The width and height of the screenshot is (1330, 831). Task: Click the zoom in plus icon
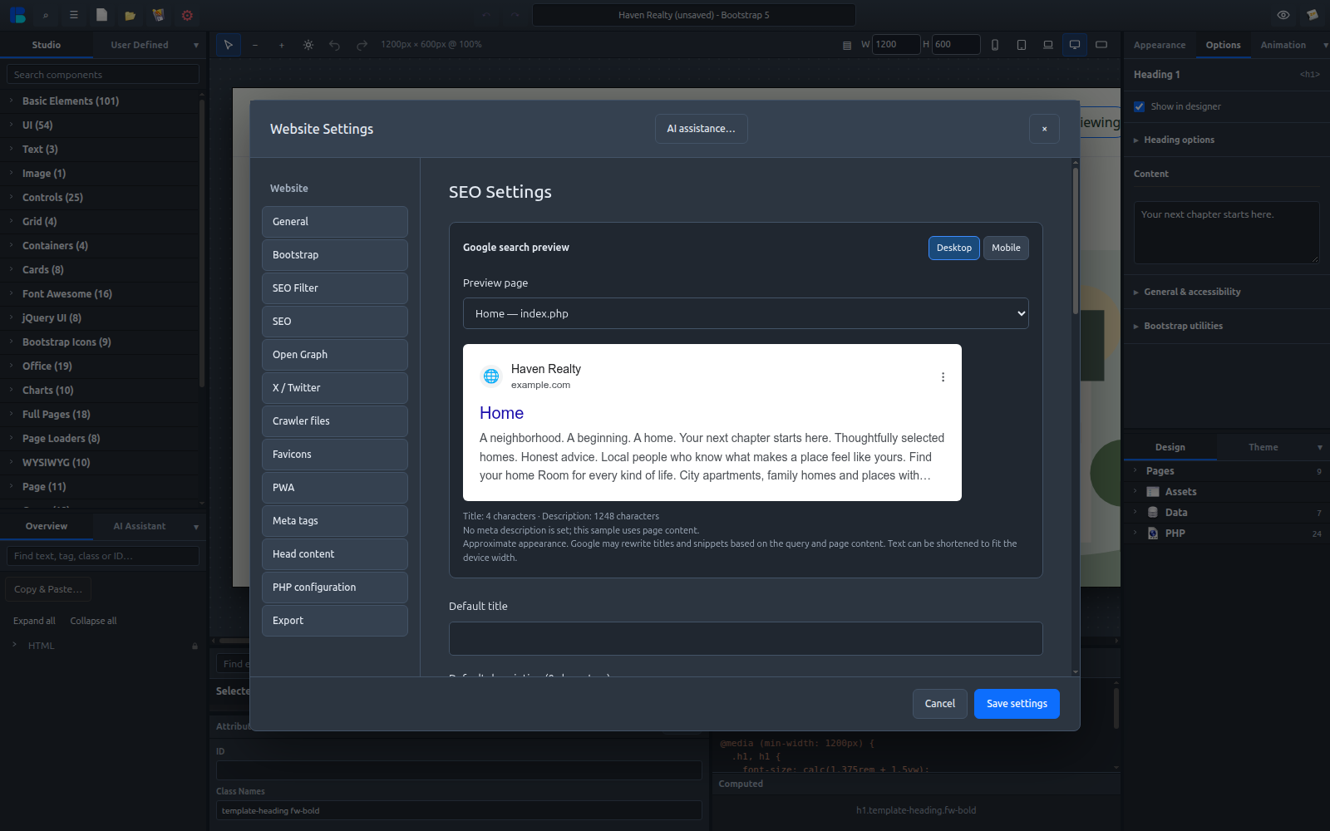coord(282,45)
